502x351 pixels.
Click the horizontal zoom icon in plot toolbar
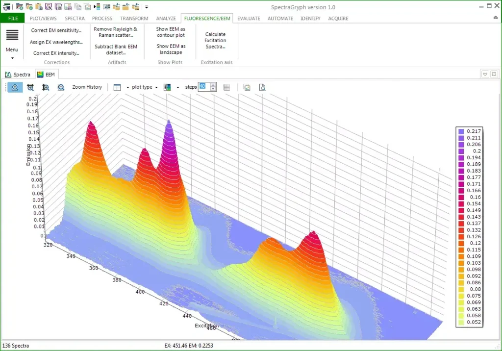click(x=30, y=87)
